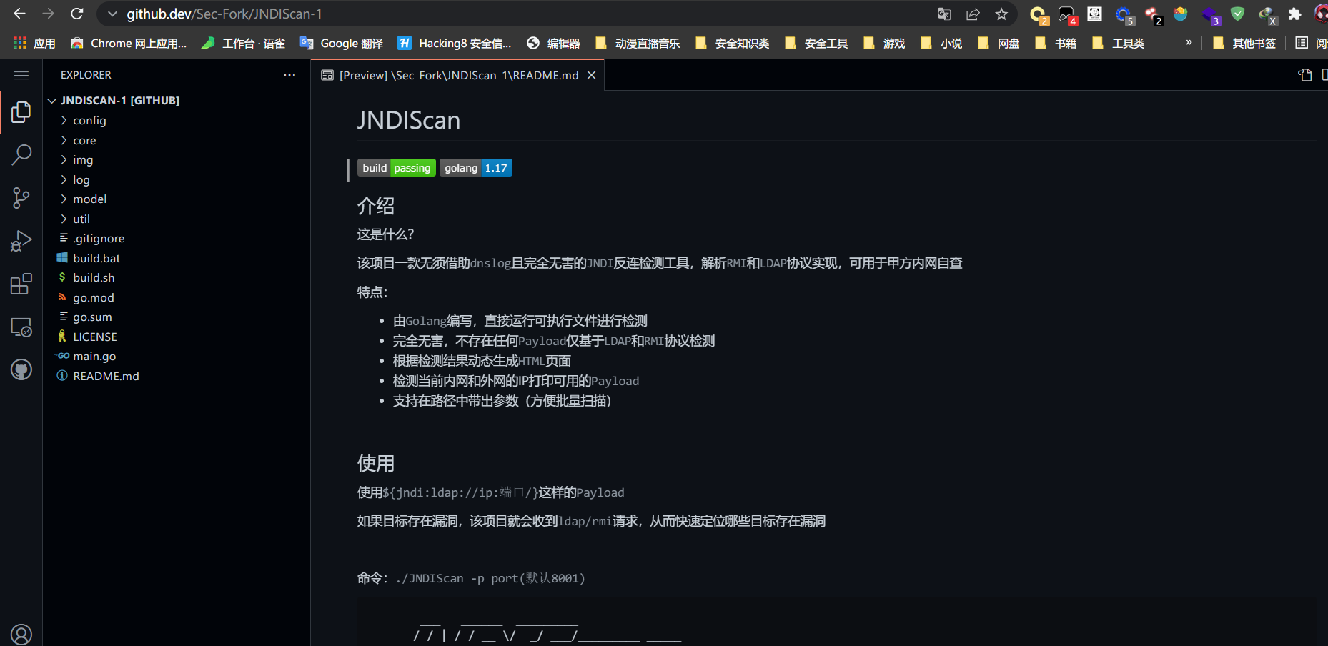Open the GitHub activity bar icon

21,369
